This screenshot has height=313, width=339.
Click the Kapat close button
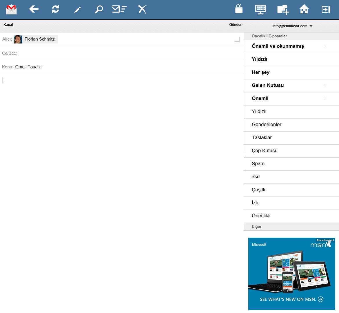pos(8,25)
